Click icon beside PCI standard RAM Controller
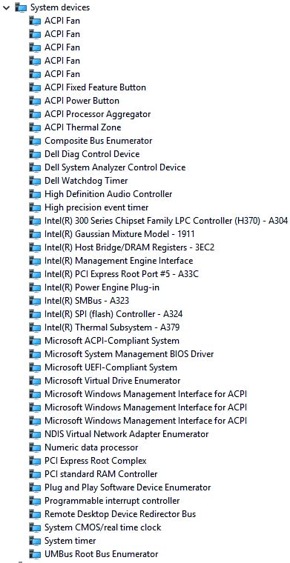Screen dimensions: 290x563 [x=35, y=473]
